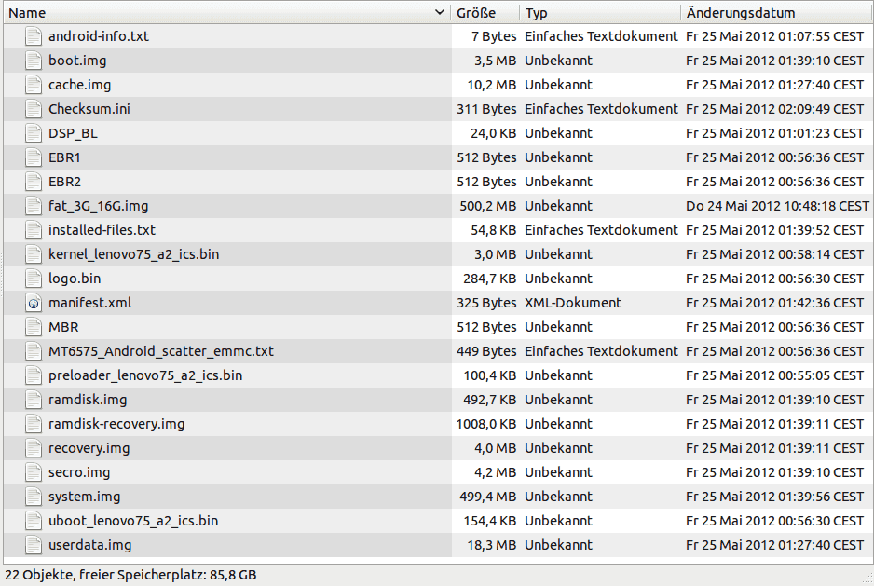Click the 500,2 MB size value
The width and height of the screenshot is (874, 586).
pyautogui.click(x=487, y=206)
